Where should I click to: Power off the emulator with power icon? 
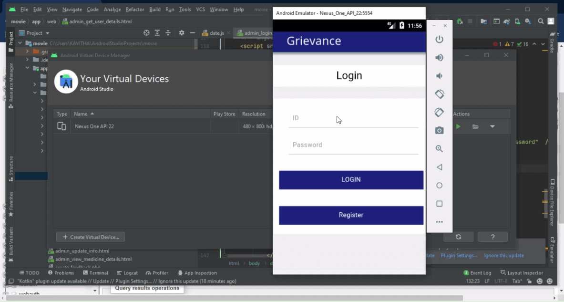(439, 39)
